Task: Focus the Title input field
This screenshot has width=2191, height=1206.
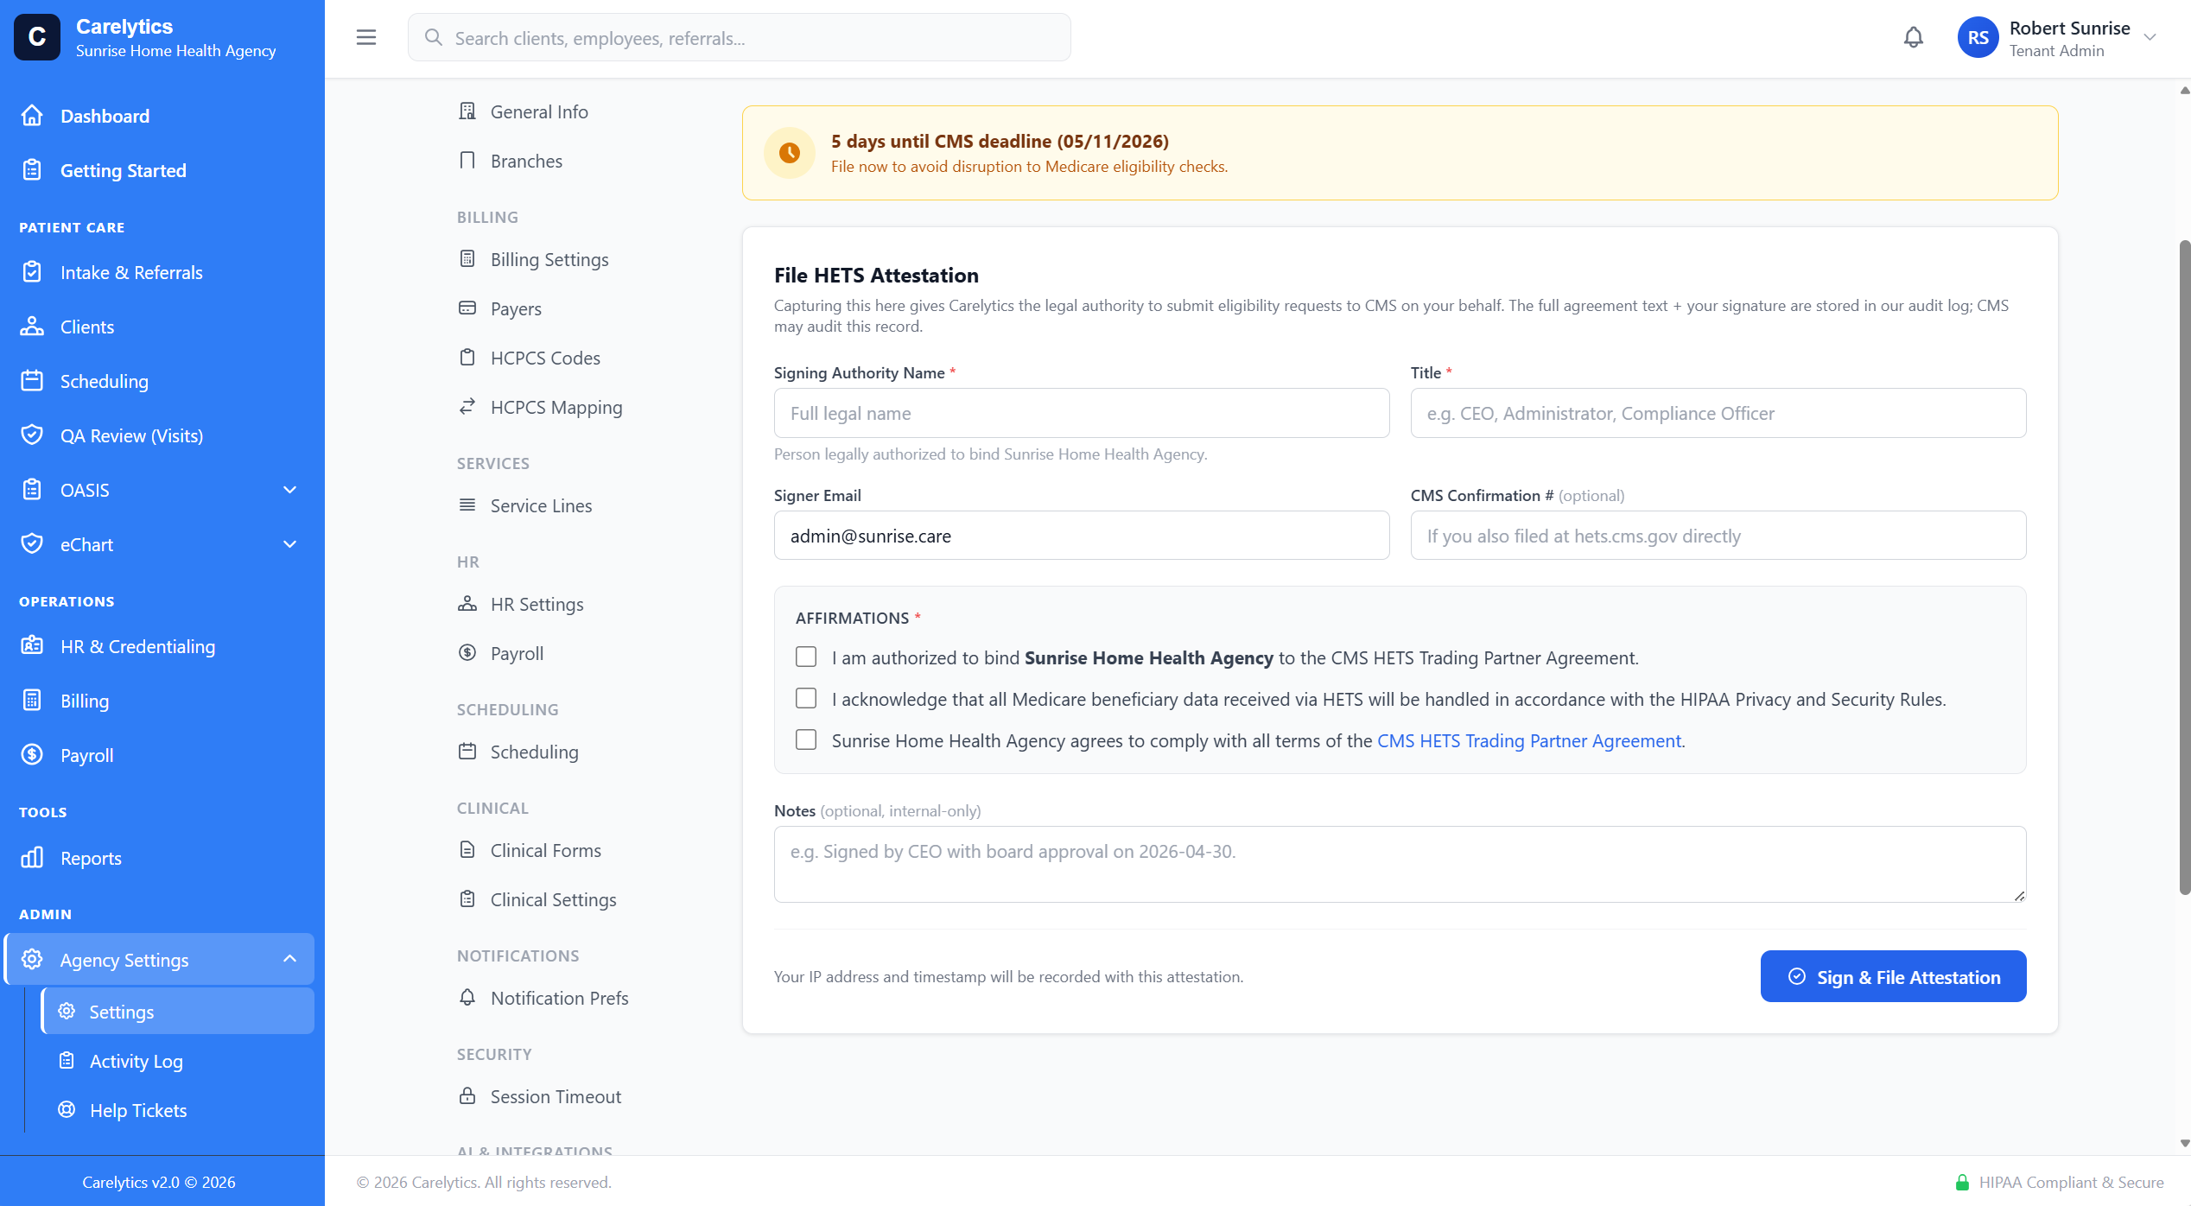Action: click(1718, 413)
